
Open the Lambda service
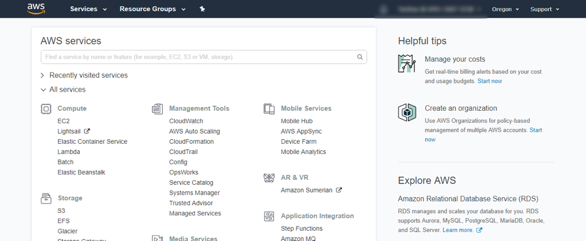click(x=69, y=152)
